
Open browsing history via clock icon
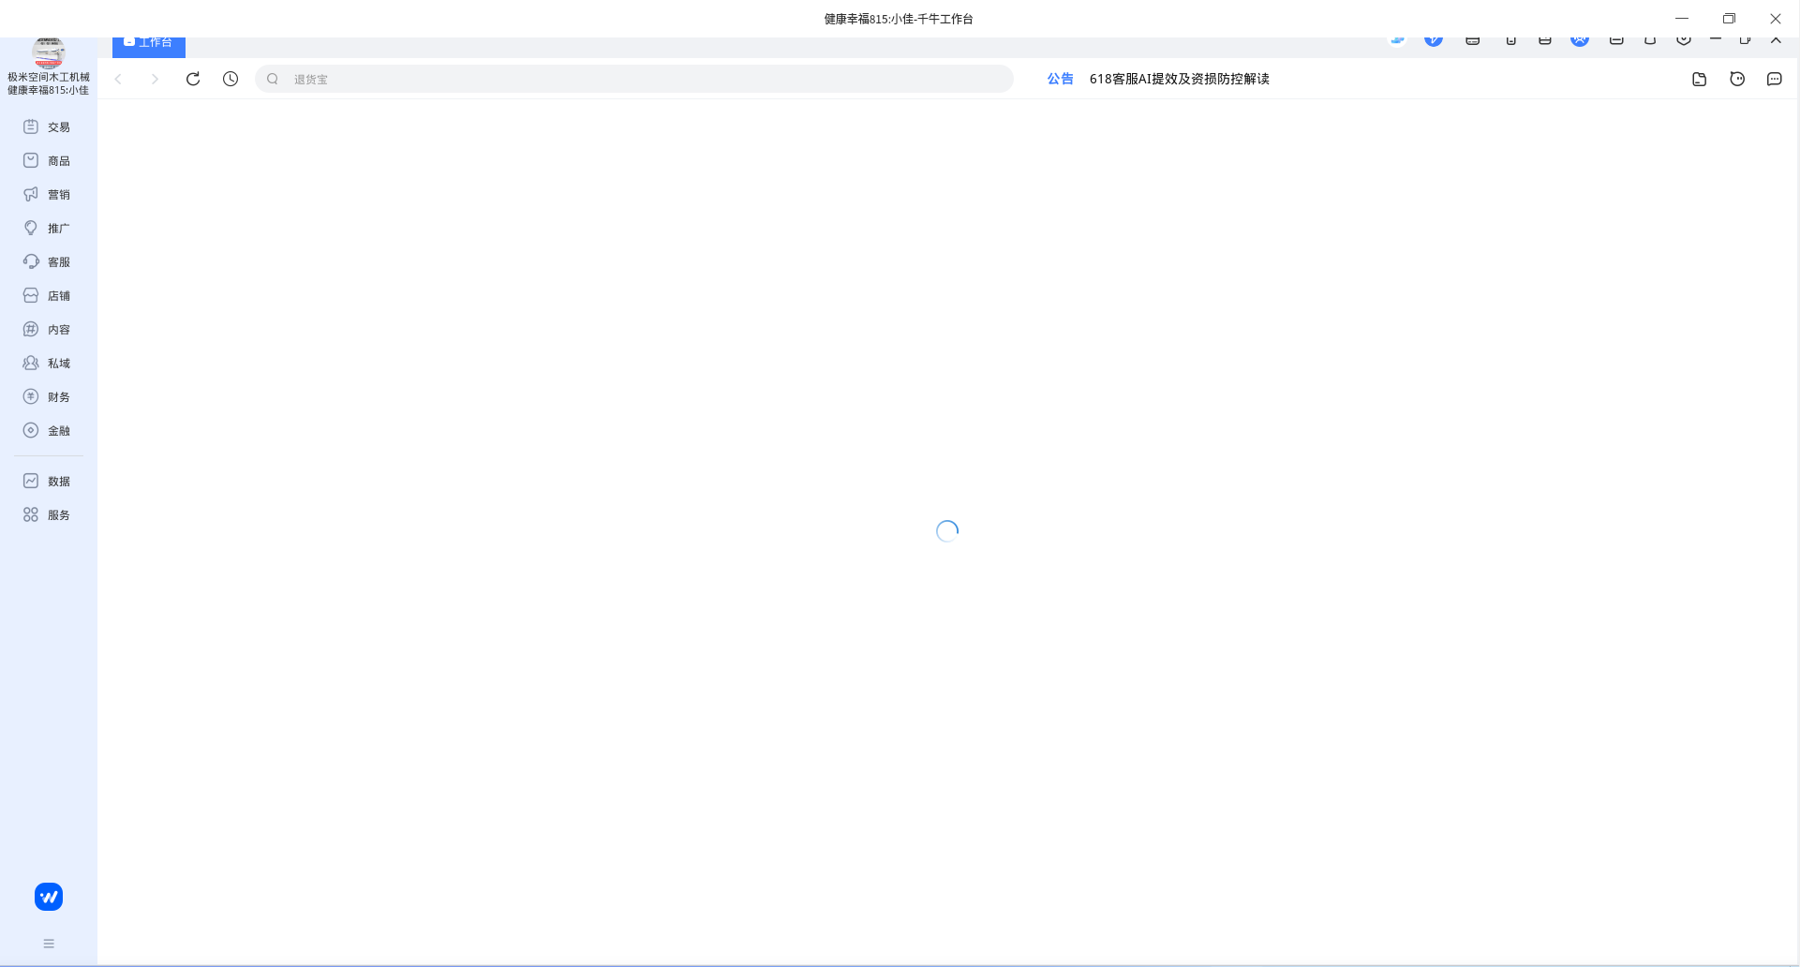tap(231, 79)
